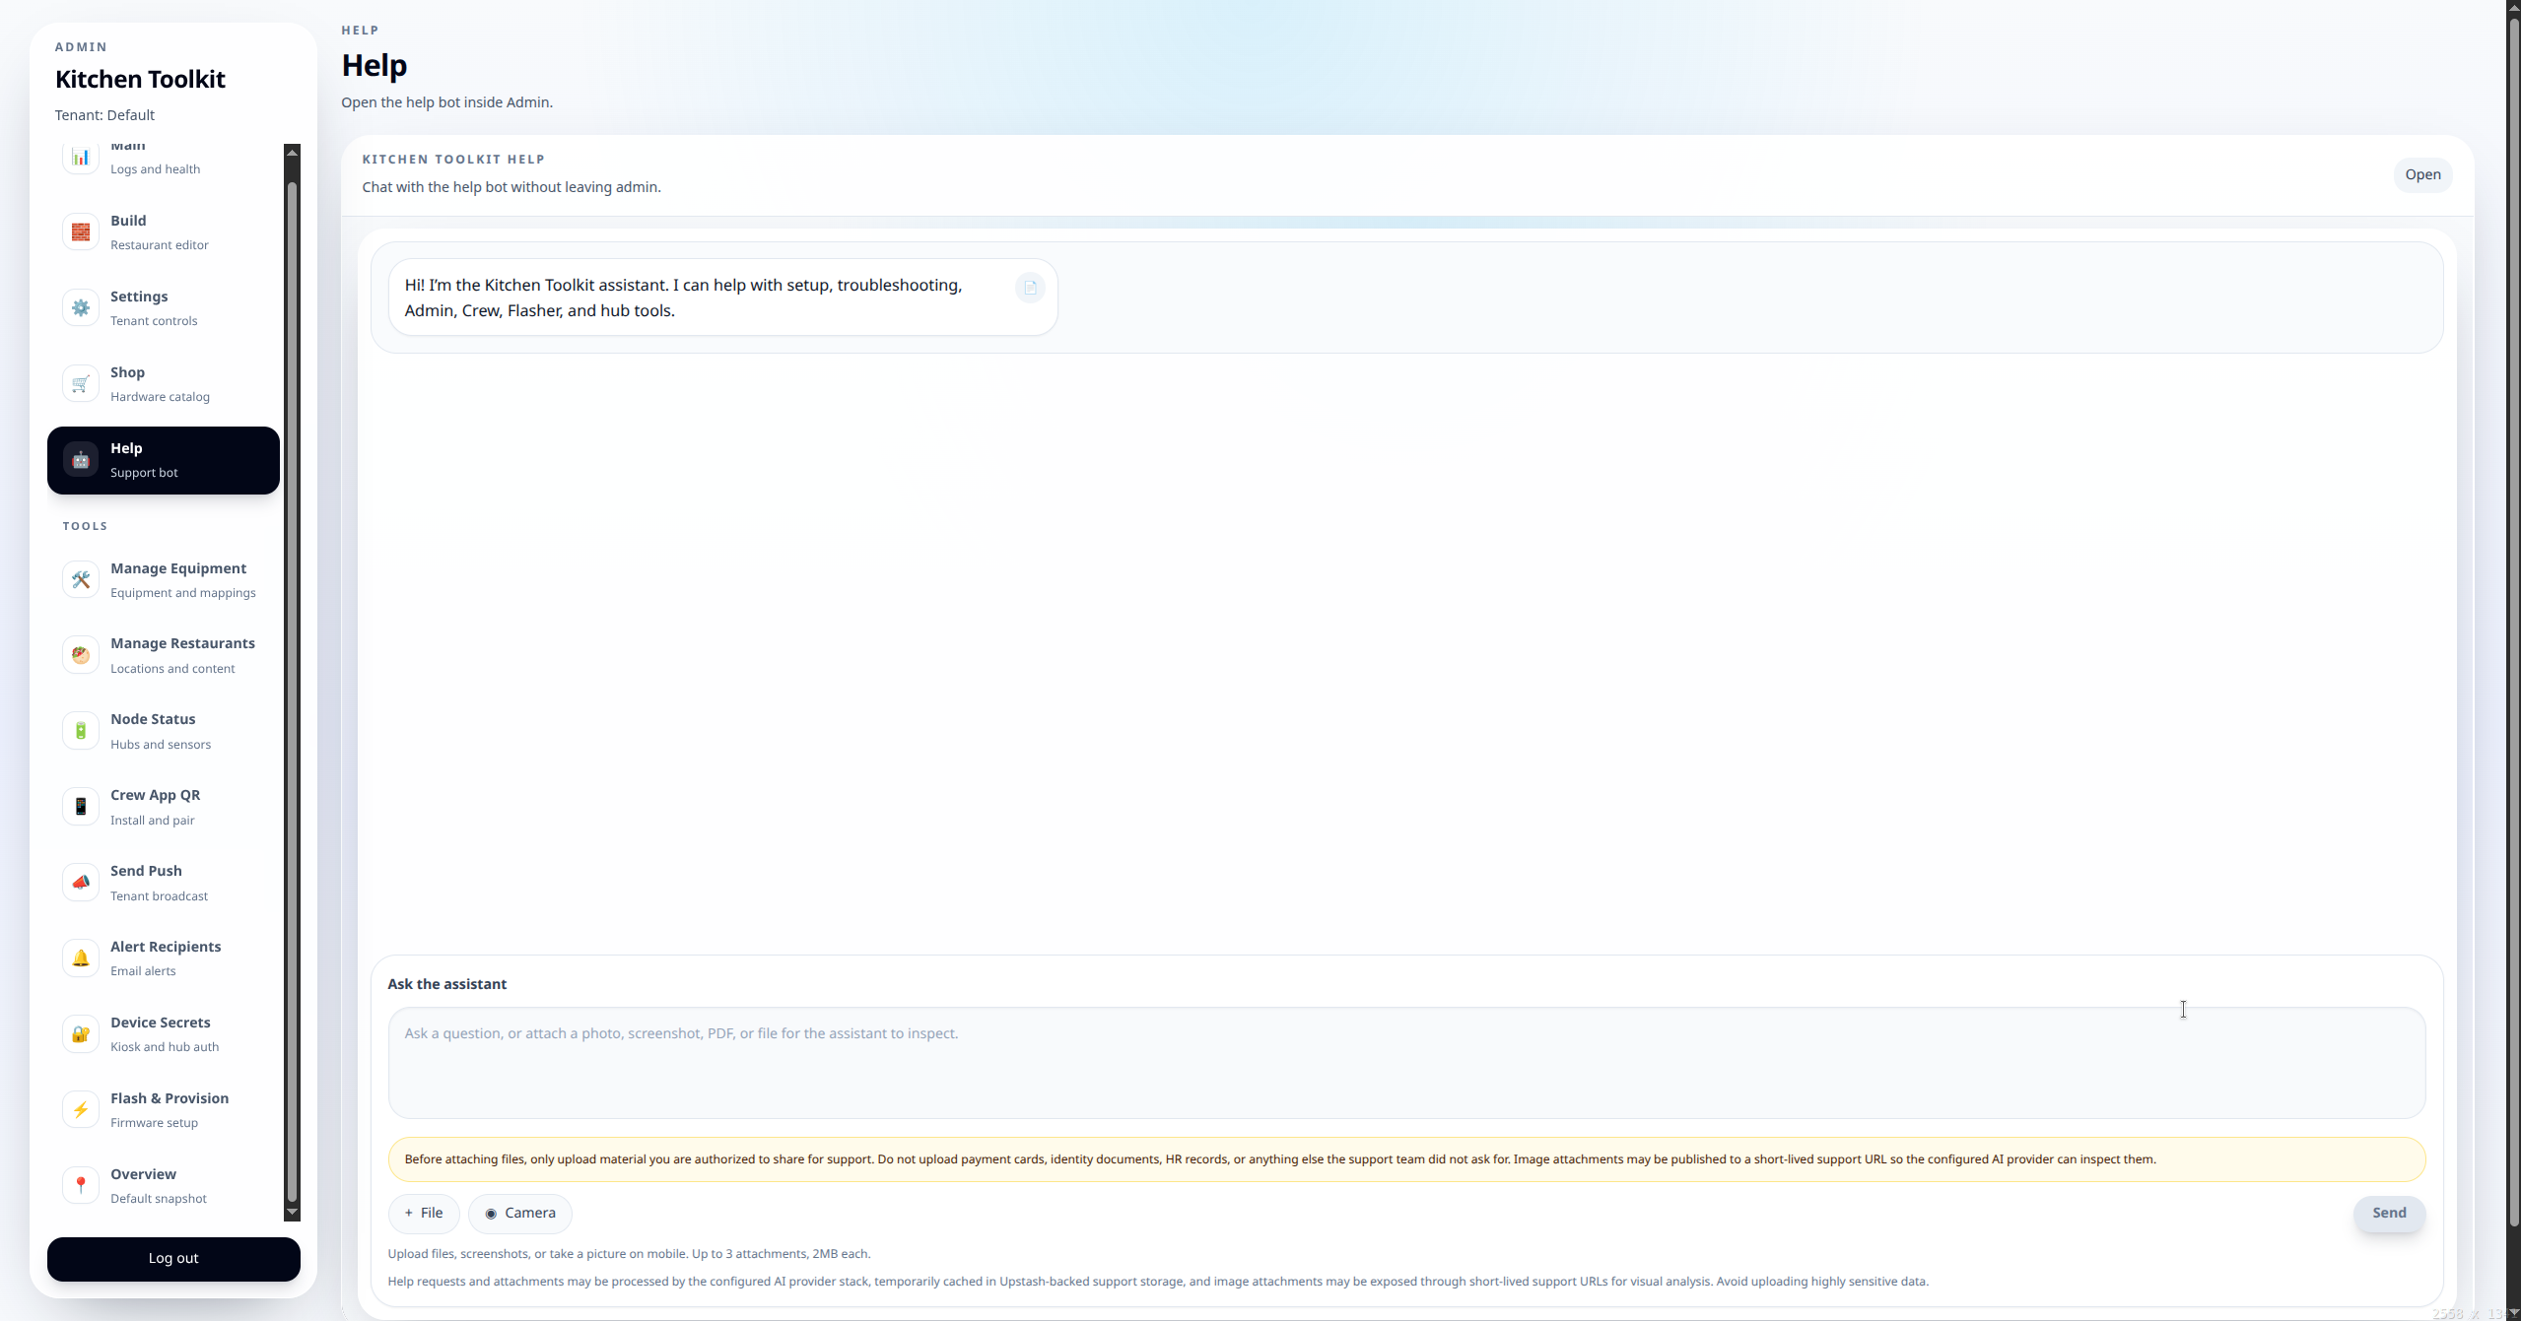The image size is (2521, 1321).
Task: Go to Settings tenant controls
Action: [164, 308]
